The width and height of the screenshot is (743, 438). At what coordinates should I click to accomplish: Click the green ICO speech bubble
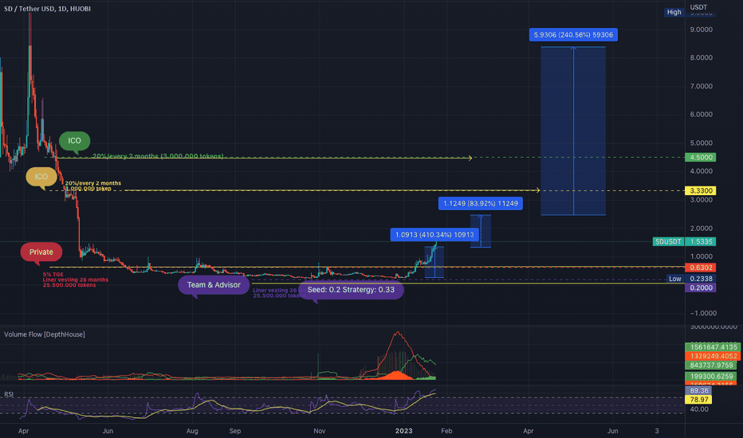pyautogui.click(x=74, y=141)
